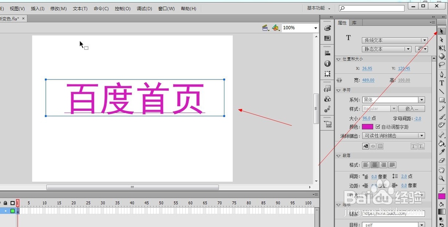
Task: Open the Transform panel icon
Action: click(327, 74)
